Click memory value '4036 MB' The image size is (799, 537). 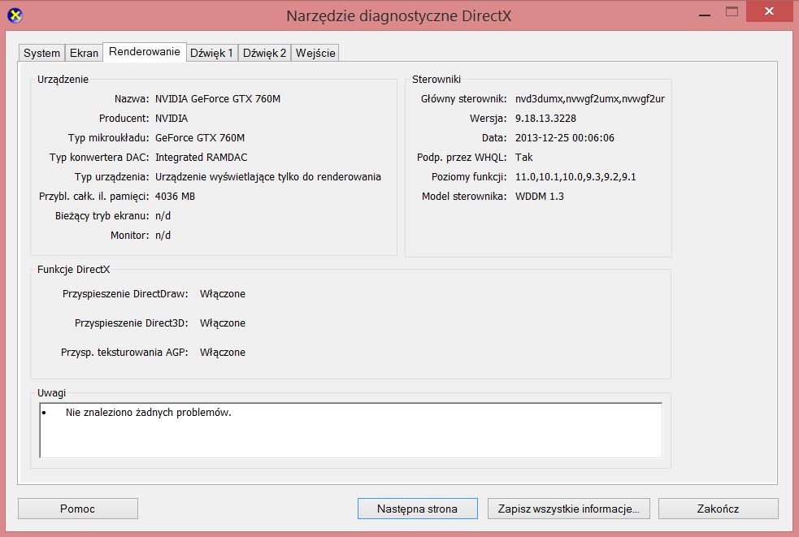pos(175,196)
